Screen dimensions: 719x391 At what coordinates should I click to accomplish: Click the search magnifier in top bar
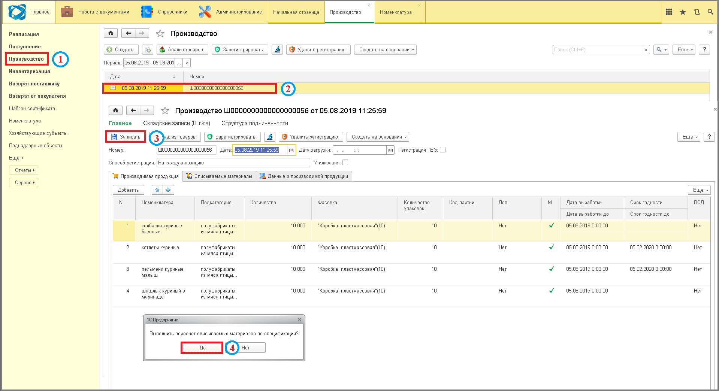(x=710, y=12)
